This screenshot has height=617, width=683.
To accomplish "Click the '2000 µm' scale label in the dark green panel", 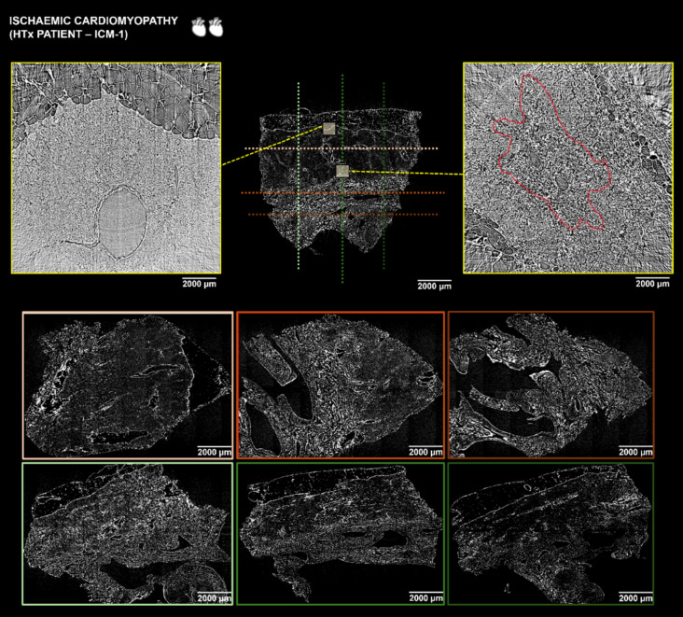I will [636, 598].
